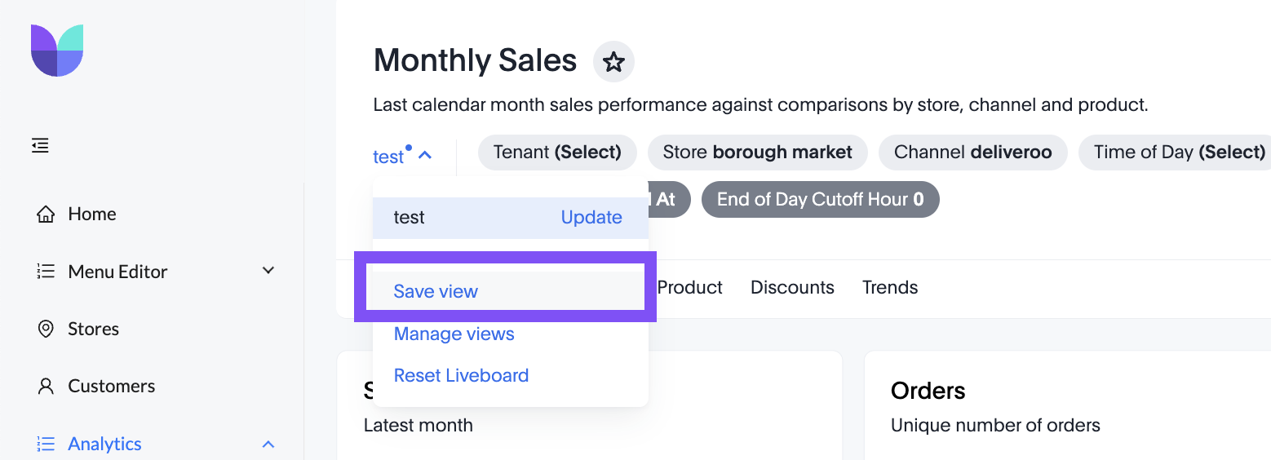The height and width of the screenshot is (460, 1271).
Task: Favorite Monthly Sales with the star icon
Action: pyautogui.click(x=613, y=62)
